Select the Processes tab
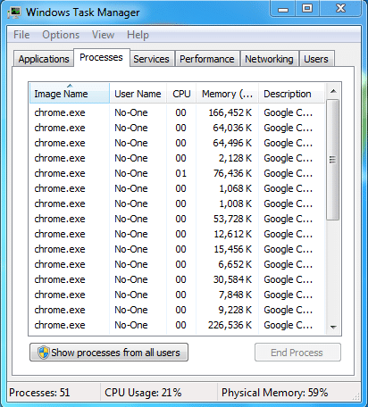 [101, 57]
